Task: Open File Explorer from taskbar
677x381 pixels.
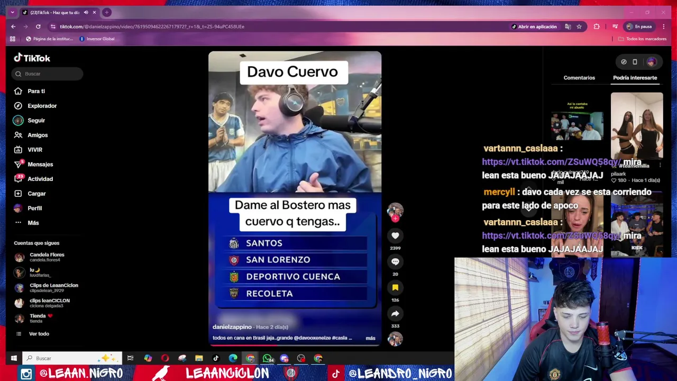Action: [x=199, y=358]
